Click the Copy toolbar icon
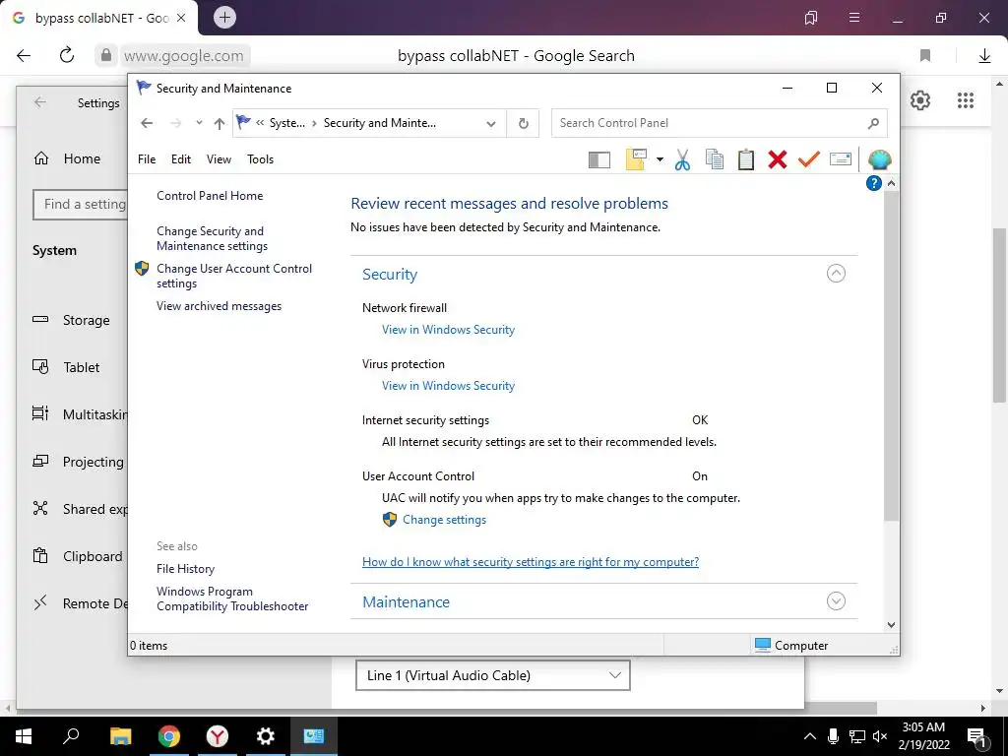 coord(715,159)
